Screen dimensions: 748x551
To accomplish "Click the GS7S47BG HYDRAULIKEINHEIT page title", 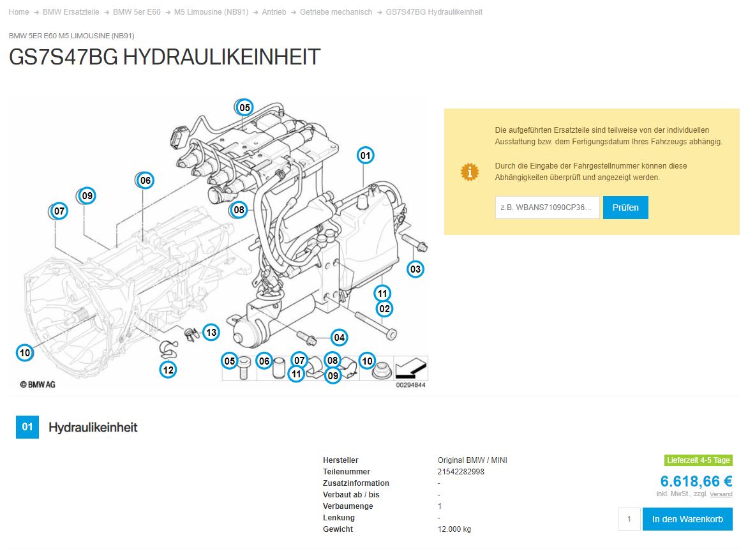I will point(165,57).
